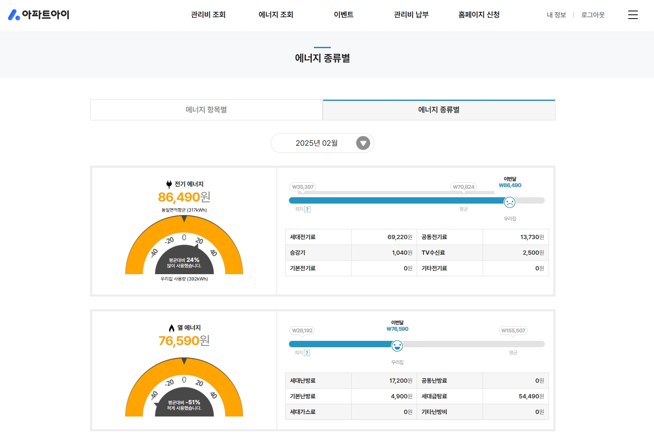Click the 2,500원 cell
The image size is (654, 441).
click(x=516, y=253)
